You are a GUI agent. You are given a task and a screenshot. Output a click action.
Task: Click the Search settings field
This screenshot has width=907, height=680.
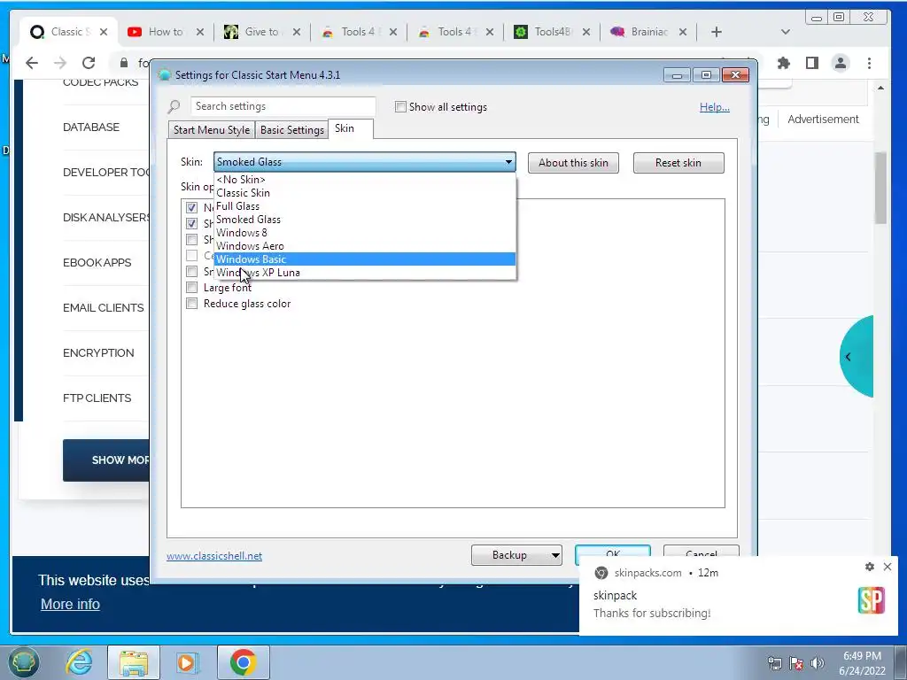(283, 106)
